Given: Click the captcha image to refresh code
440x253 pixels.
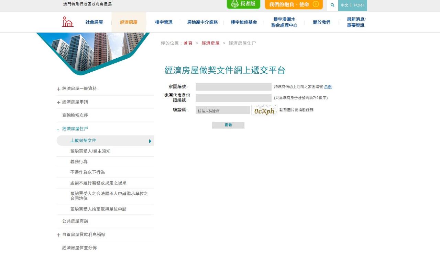Looking at the screenshot, I should coord(264,110).
